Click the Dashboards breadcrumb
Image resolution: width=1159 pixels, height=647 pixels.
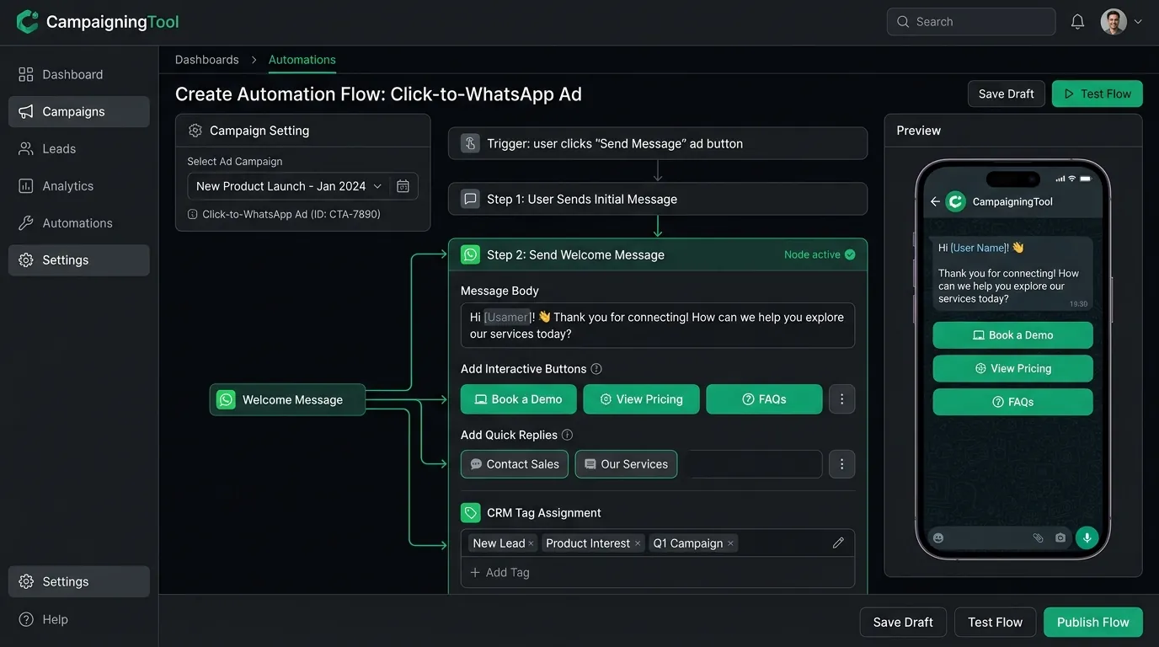tap(206, 60)
